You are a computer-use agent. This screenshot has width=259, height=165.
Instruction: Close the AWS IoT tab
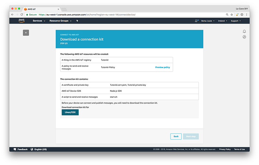click(58, 9)
